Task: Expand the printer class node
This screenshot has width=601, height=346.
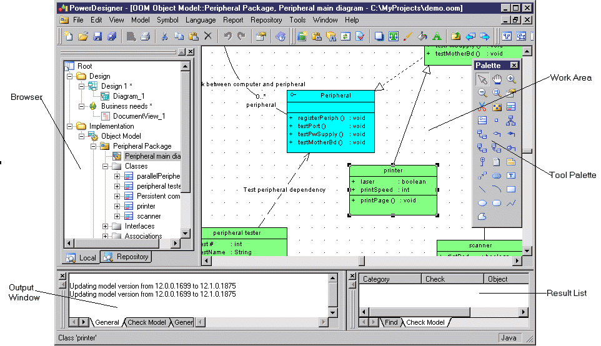Action: pos(117,206)
